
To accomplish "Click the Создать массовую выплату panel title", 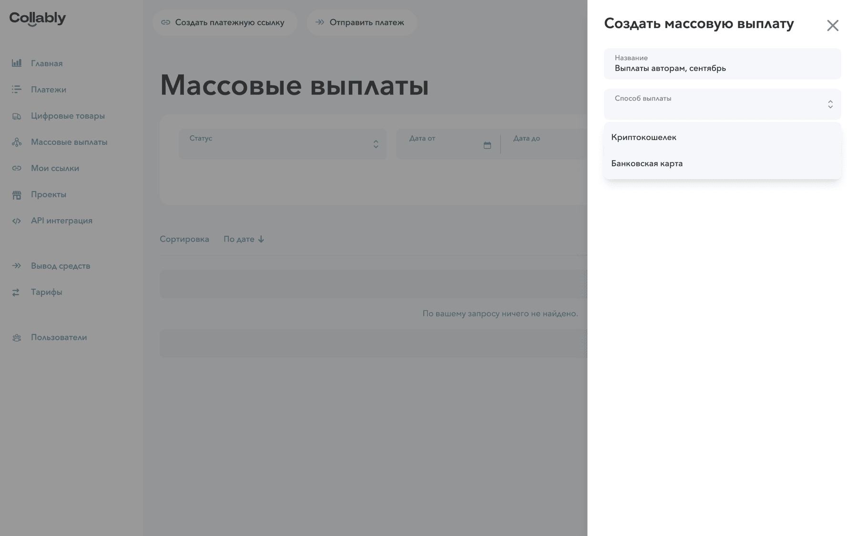I will pyautogui.click(x=699, y=24).
